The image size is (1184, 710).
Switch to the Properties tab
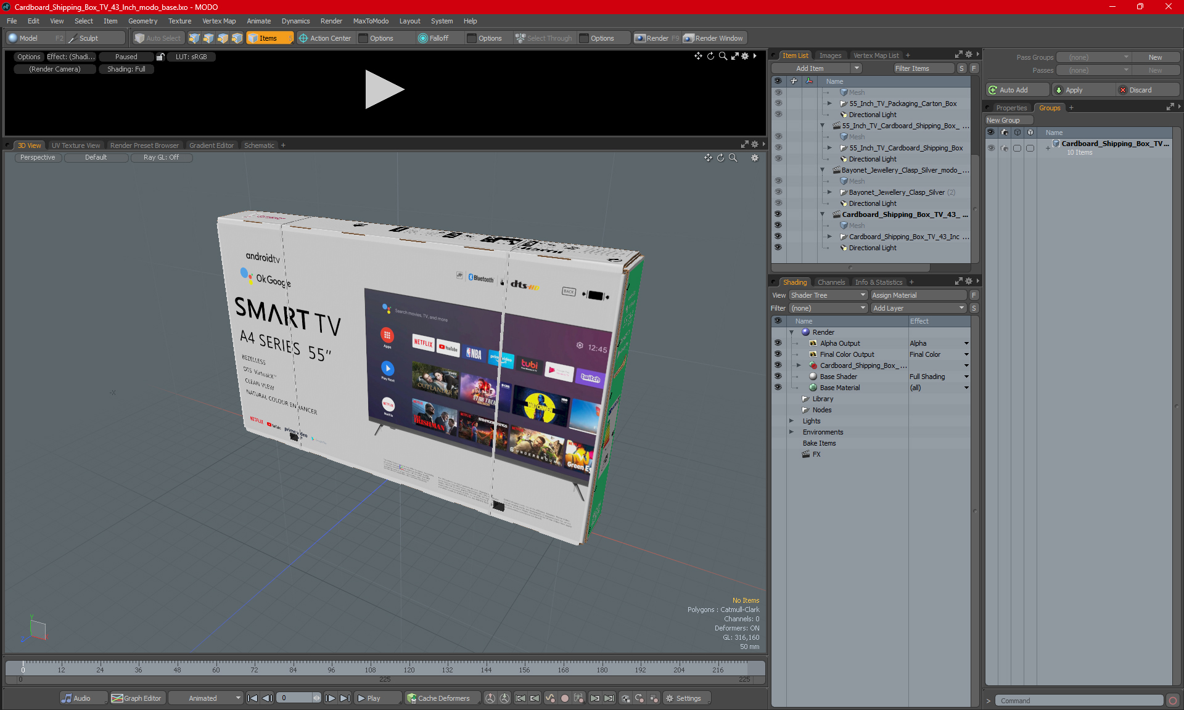(1011, 108)
